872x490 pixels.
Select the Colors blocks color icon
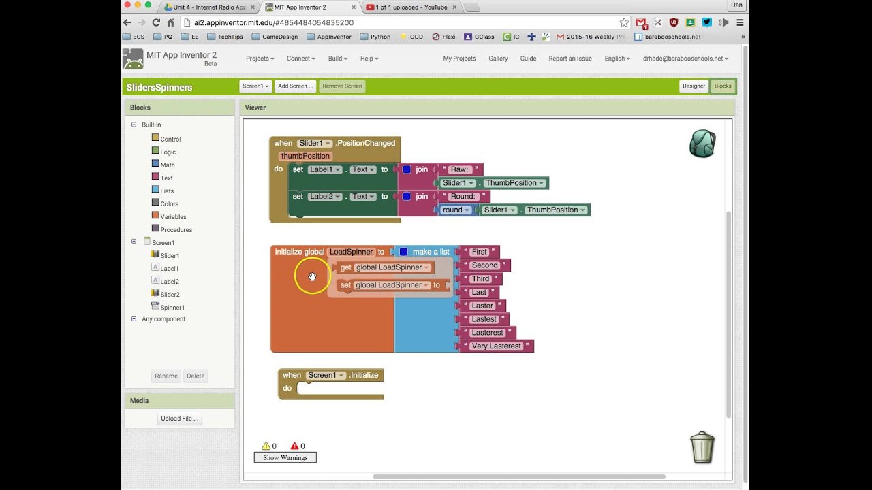click(x=155, y=203)
